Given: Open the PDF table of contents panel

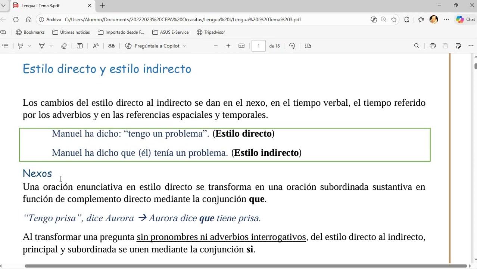Looking at the screenshot, I should pos(5,46).
